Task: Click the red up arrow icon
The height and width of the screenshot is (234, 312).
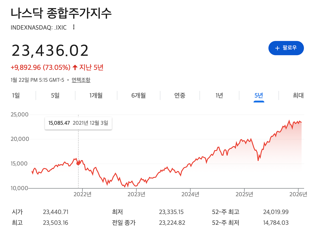Action: (75, 68)
